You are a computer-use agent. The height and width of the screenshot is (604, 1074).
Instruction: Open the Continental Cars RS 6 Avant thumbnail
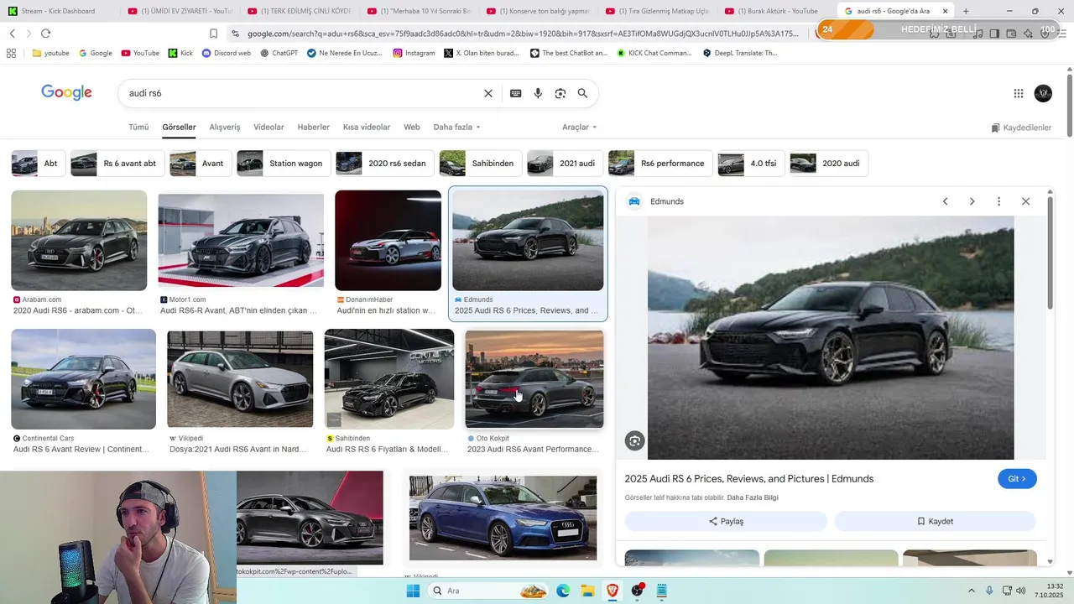tap(83, 379)
